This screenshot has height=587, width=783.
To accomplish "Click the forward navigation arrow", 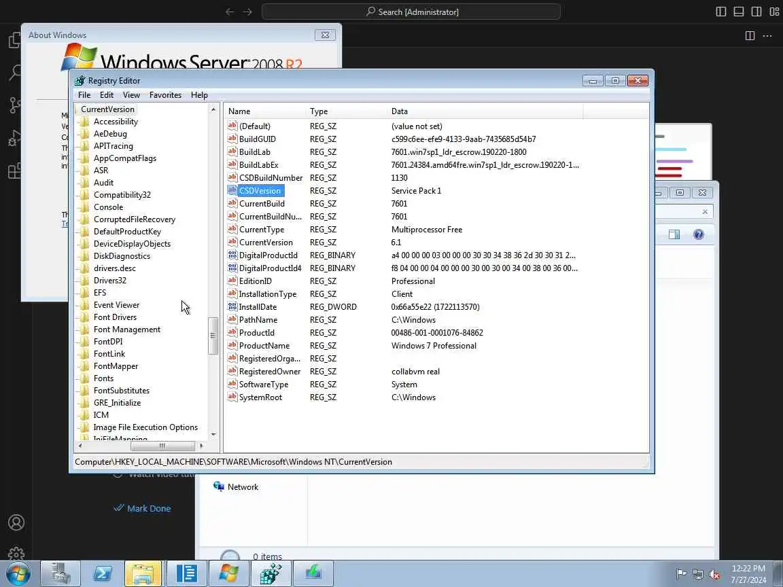I will click(x=247, y=12).
